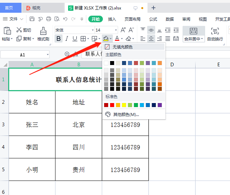Choose 无填充颜色 no fill option
Image resolution: width=230 pixels, height=195 pixels.
coord(134,47)
